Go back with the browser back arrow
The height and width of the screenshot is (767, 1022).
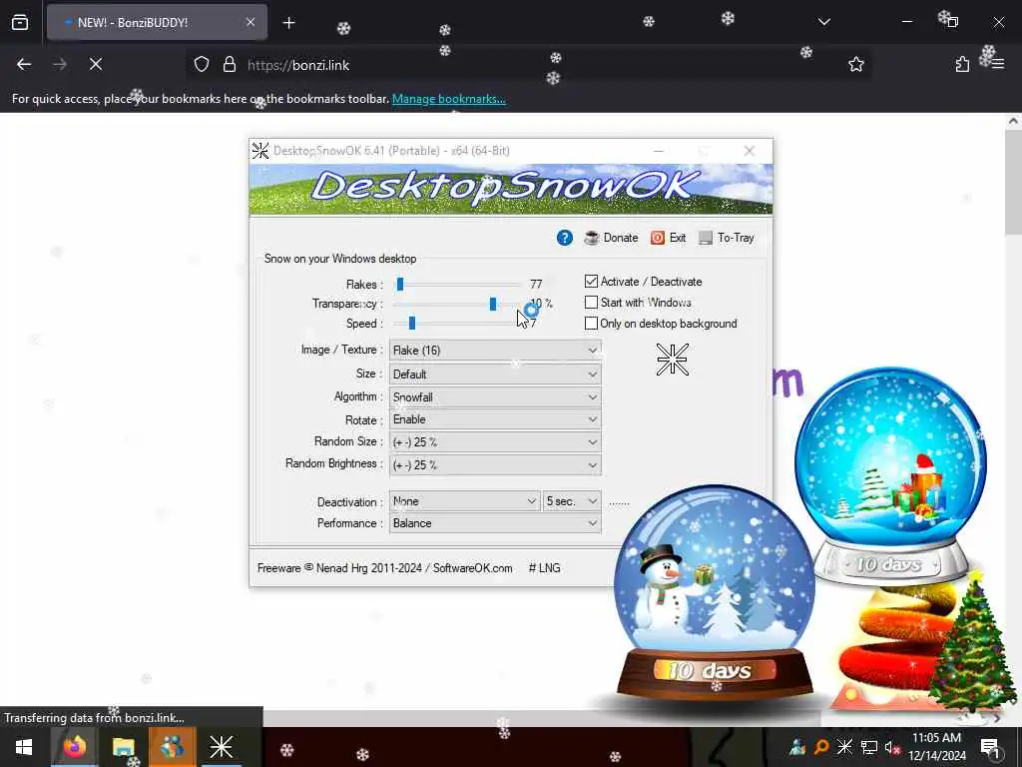[x=24, y=64]
